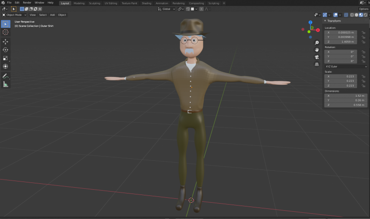Open the Render menu
This screenshot has width=370, height=219.
pyautogui.click(x=27, y=2)
